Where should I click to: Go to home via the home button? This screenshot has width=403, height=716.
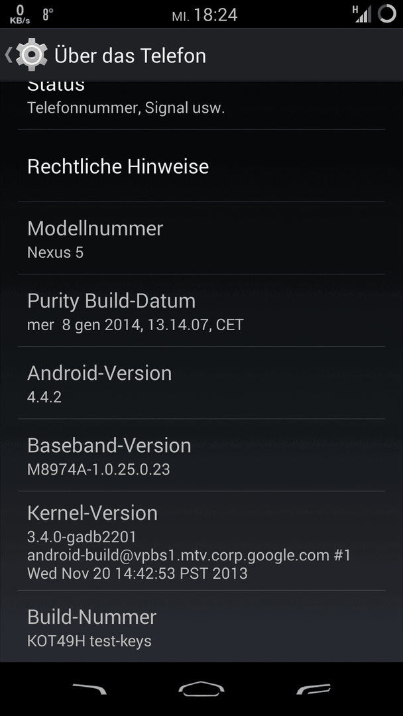(x=201, y=689)
